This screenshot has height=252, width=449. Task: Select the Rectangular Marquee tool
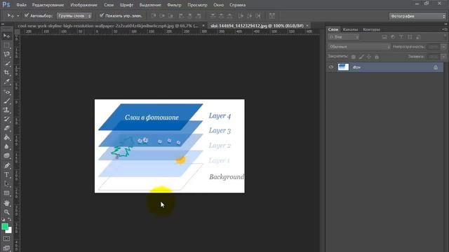pyautogui.click(x=6, y=45)
